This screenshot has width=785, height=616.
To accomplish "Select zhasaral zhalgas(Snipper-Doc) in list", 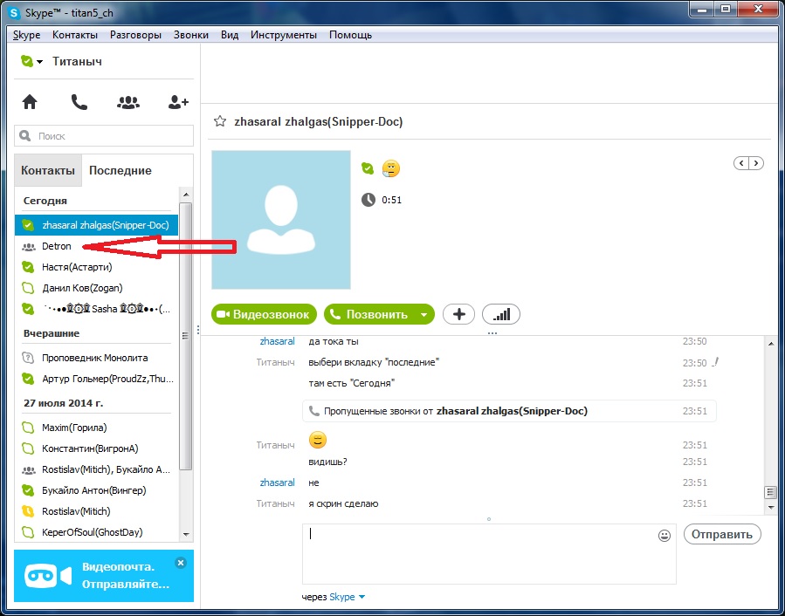I will point(97,225).
